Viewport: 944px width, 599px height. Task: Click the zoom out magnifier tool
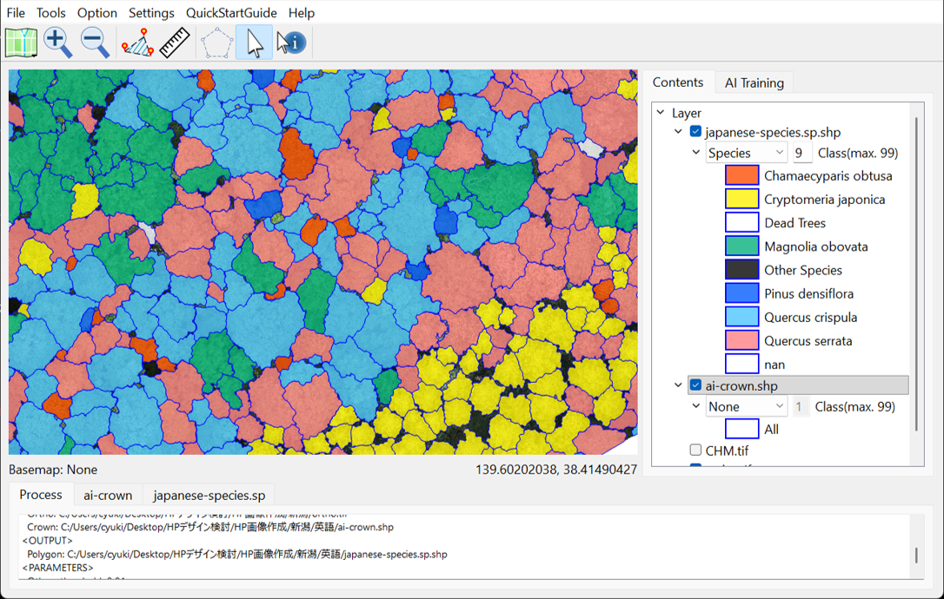point(95,42)
